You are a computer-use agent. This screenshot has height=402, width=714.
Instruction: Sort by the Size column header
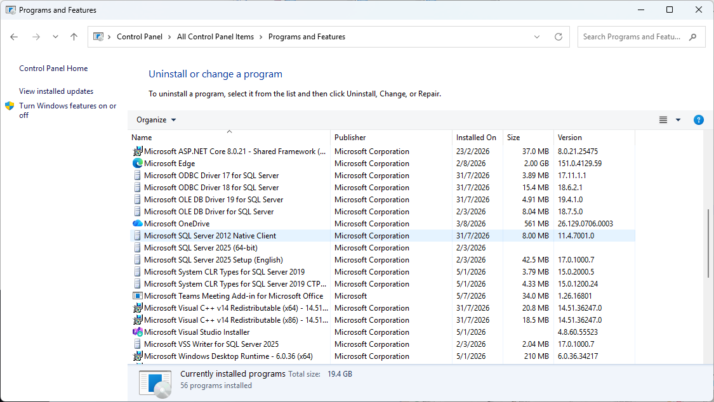[528, 138]
